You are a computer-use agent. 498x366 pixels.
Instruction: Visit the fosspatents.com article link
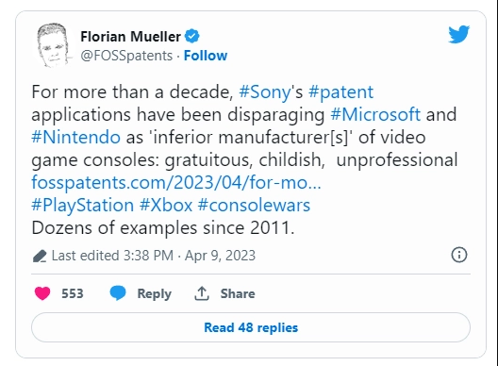tap(176, 183)
